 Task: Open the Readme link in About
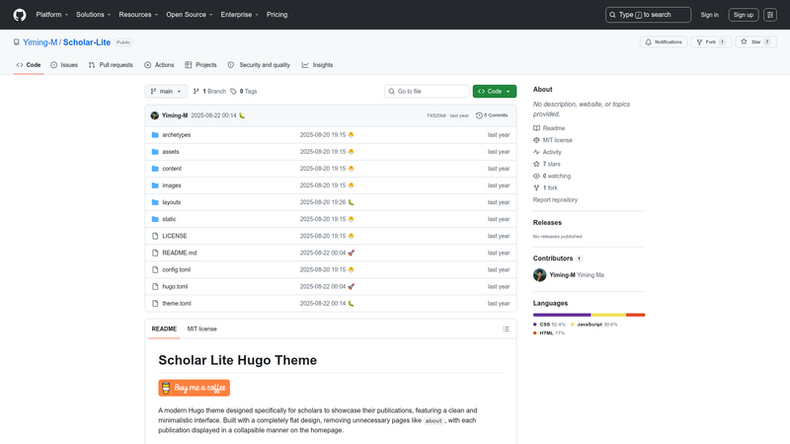pyautogui.click(x=549, y=128)
